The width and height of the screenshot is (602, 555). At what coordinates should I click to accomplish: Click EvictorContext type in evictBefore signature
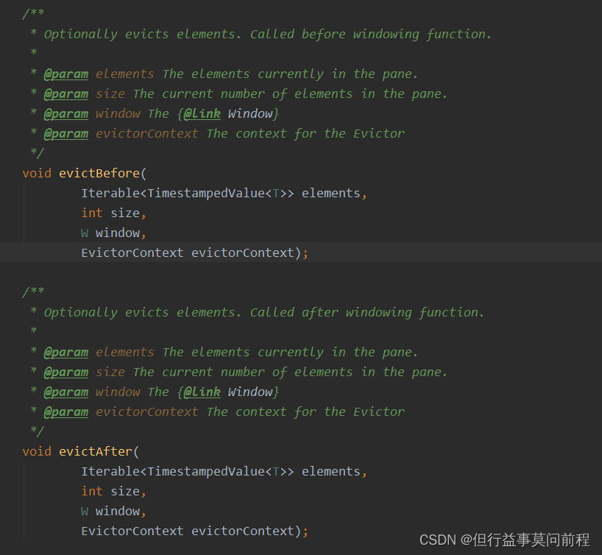coord(132,252)
